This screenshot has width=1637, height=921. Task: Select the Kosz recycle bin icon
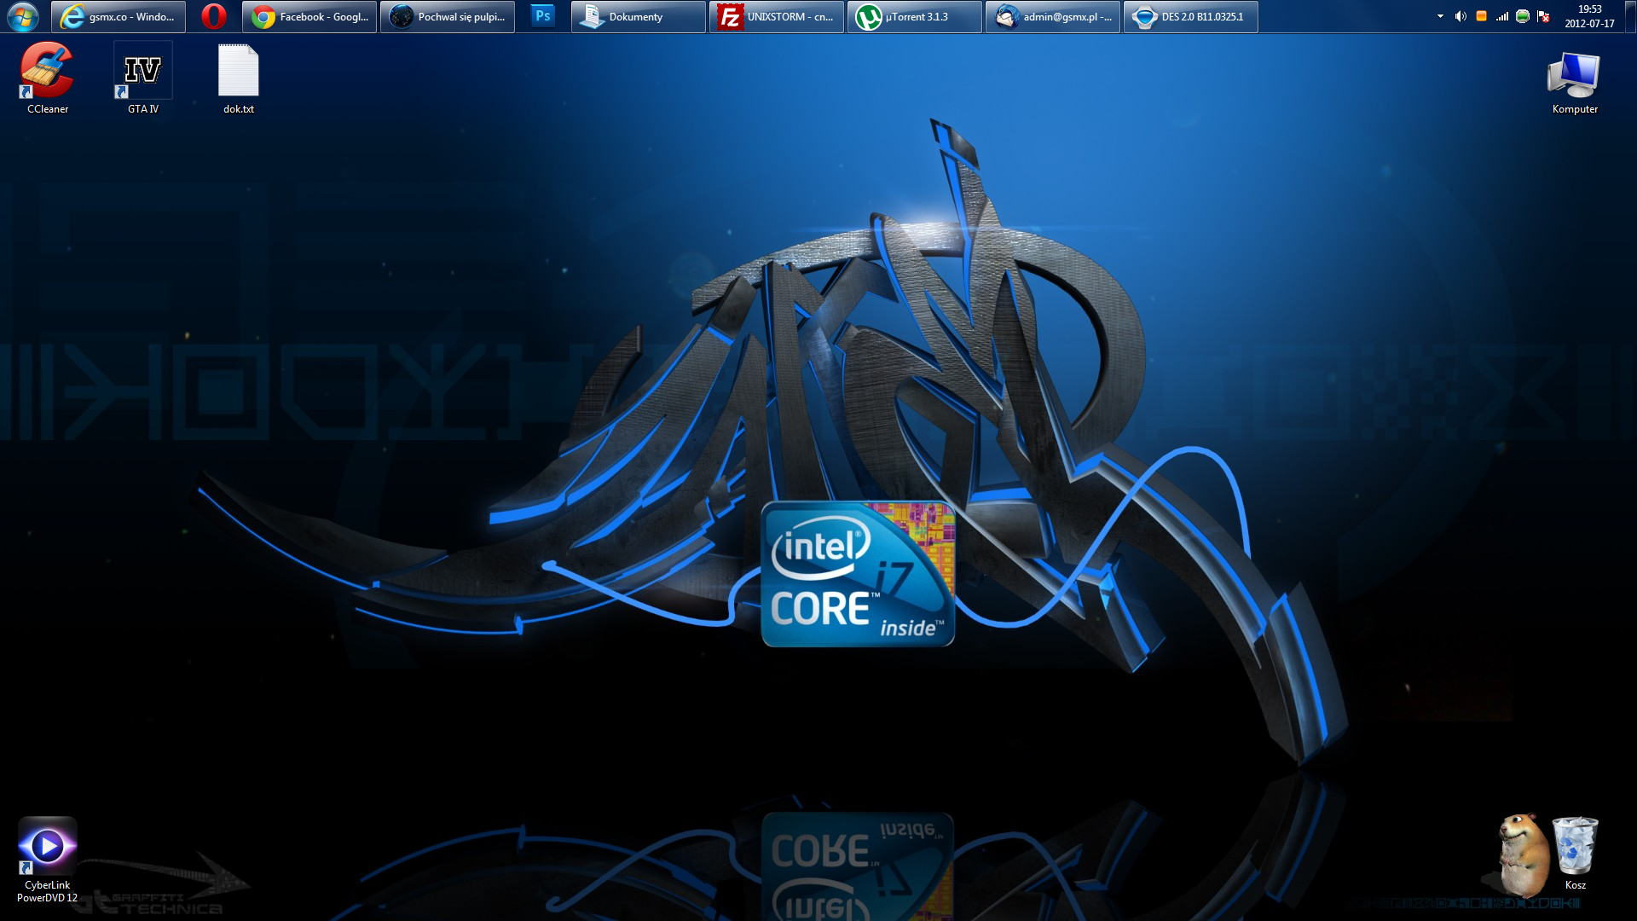coord(1574,849)
